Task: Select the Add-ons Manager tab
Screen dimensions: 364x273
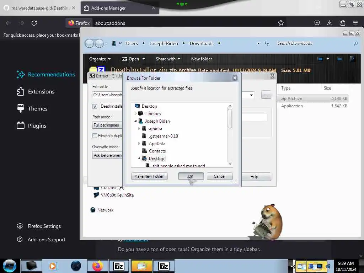Action: click(120, 8)
